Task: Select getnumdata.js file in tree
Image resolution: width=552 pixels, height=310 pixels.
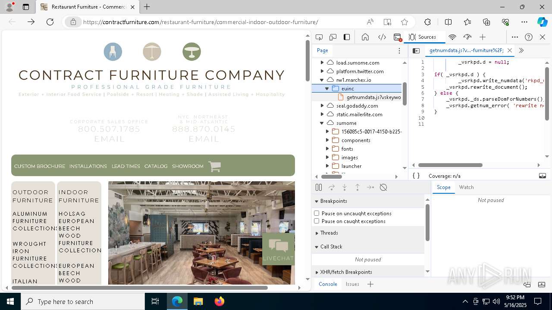Action: [373, 97]
